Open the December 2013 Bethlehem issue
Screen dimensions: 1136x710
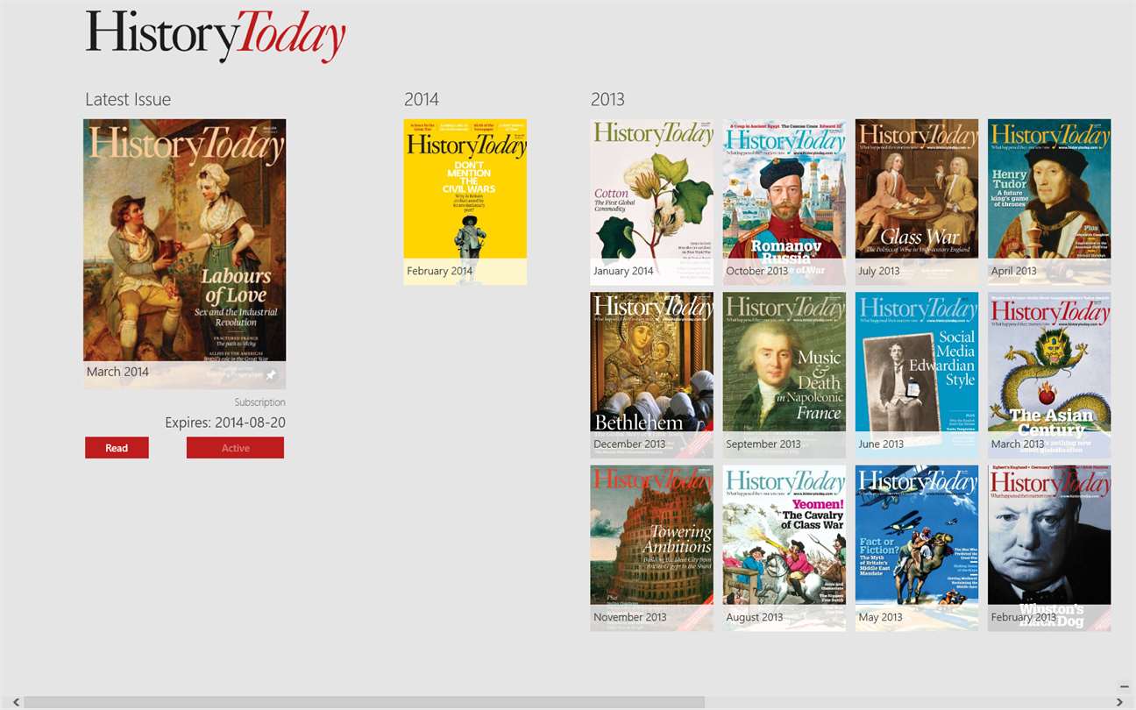click(651, 375)
